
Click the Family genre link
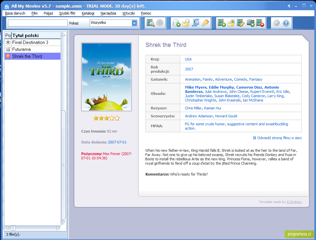point(208,79)
